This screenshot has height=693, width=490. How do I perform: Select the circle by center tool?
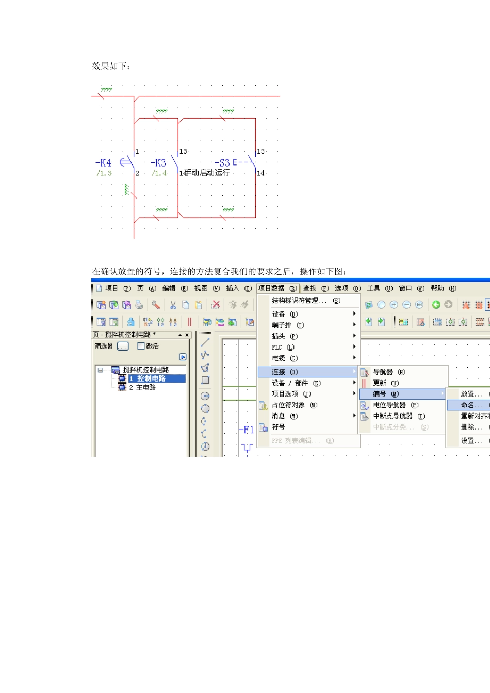coord(205,396)
